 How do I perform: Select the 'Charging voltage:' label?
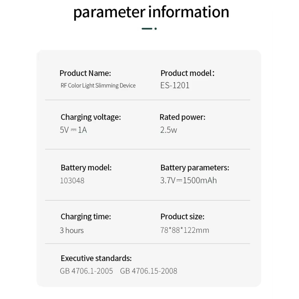(91, 117)
